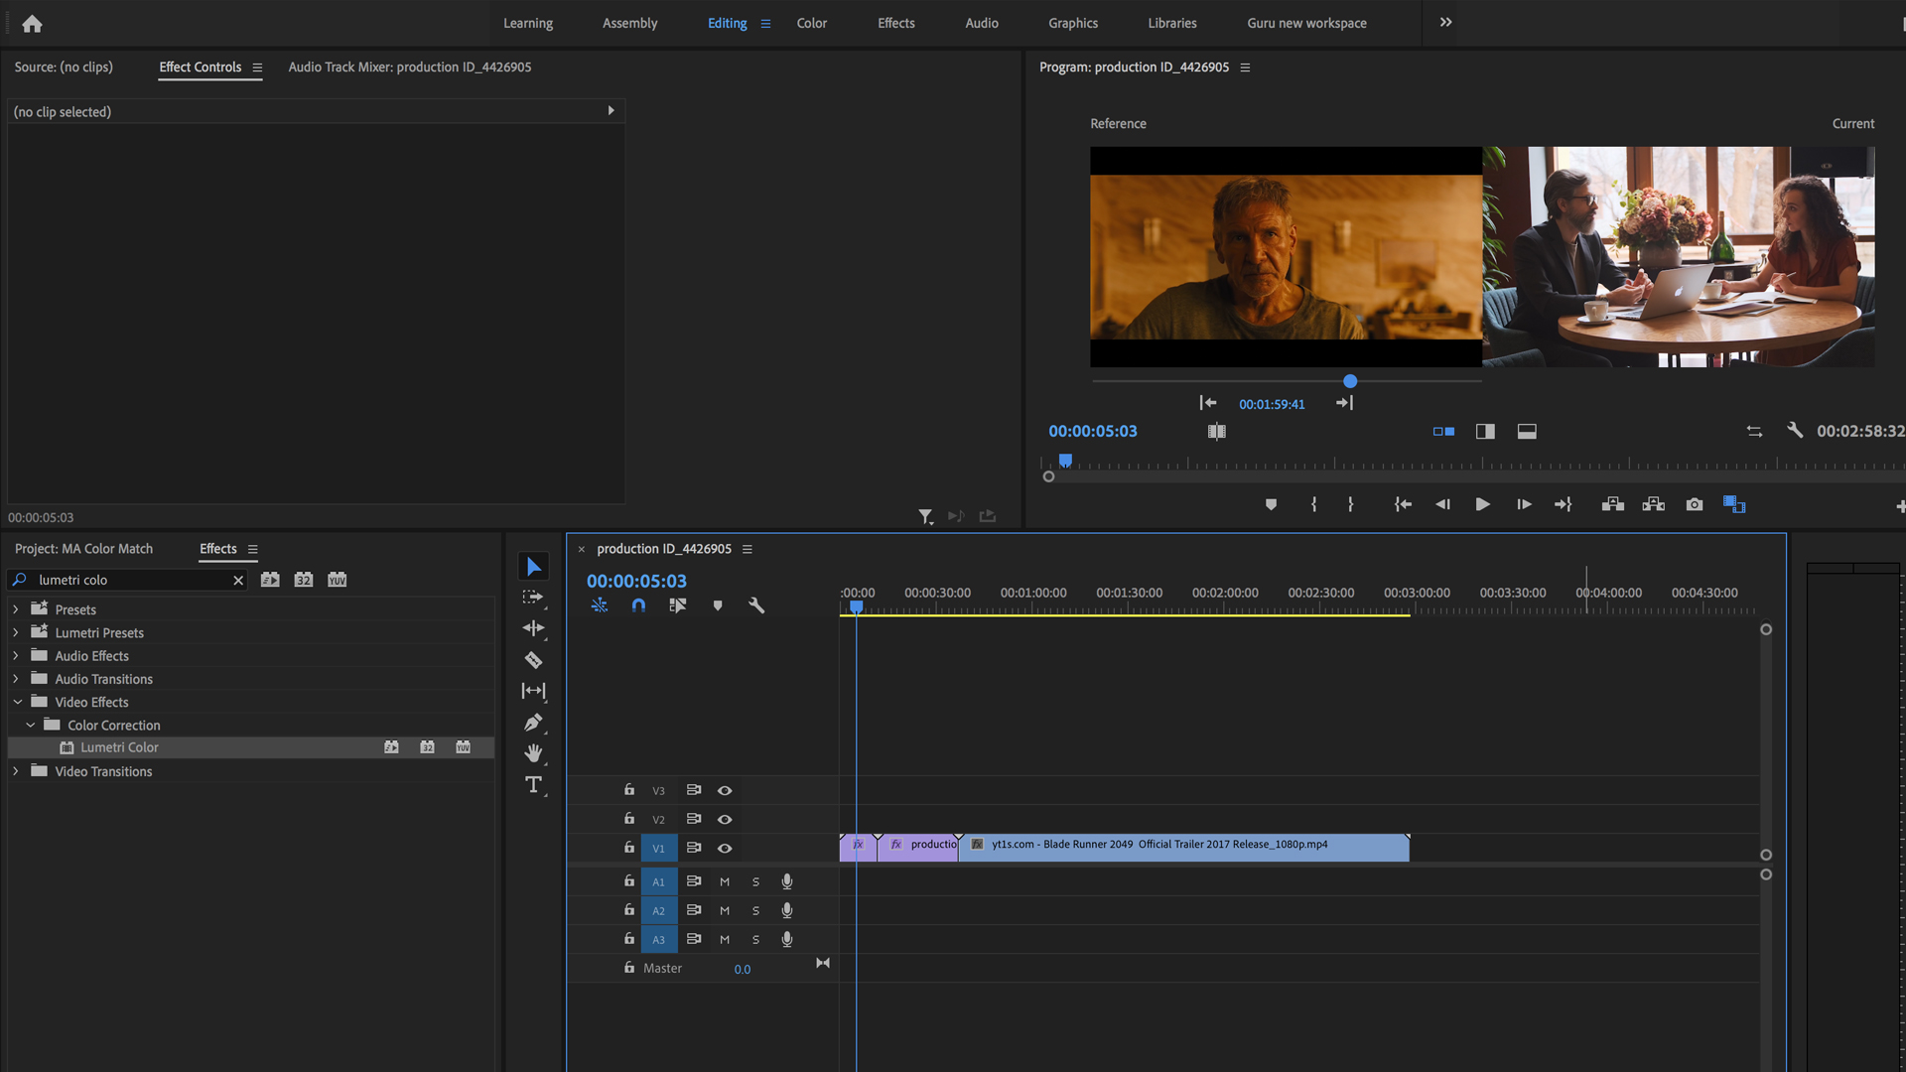This screenshot has width=1906, height=1072.
Task: Open Timeline display settings wrench
Action: (x=756, y=605)
